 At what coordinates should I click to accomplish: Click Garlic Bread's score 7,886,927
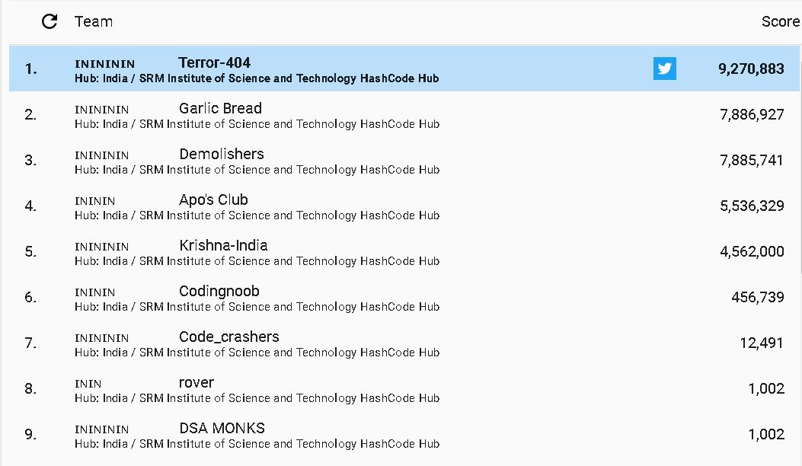click(752, 114)
